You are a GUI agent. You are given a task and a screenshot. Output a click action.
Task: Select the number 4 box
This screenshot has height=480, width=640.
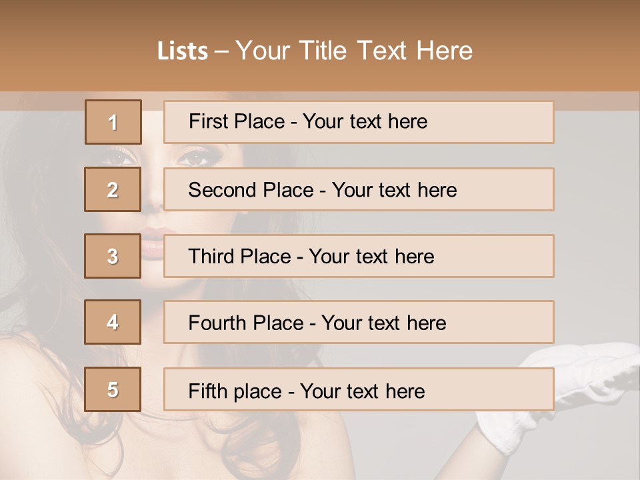coord(113,322)
